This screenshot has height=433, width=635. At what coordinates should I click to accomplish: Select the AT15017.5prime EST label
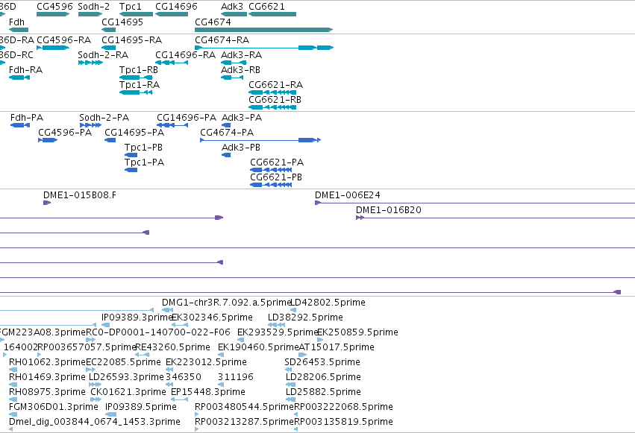point(337,347)
